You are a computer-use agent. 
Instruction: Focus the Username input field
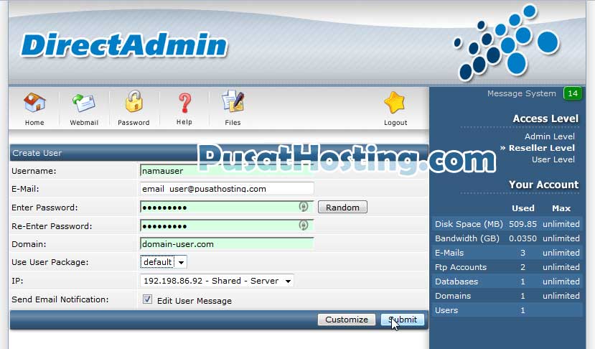[227, 171]
